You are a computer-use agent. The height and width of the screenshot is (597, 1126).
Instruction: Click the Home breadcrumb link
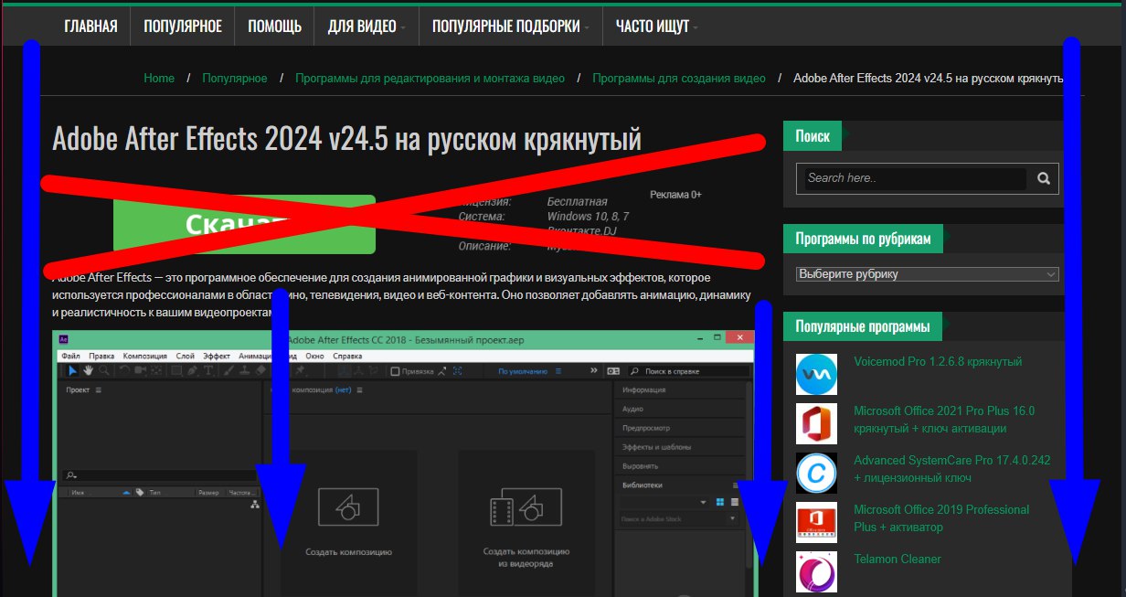[159, 78]
